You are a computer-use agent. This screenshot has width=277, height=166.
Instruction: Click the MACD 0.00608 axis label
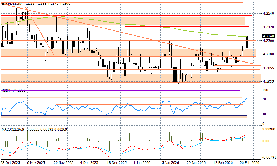269,129
